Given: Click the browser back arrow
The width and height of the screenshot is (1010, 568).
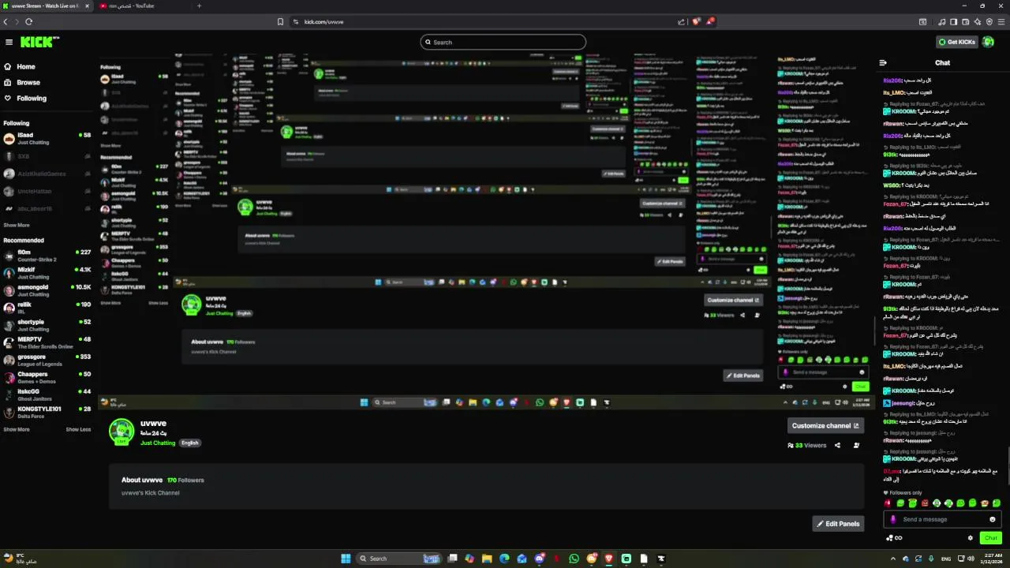Looking at the screenshot, I should click(6, 22).
